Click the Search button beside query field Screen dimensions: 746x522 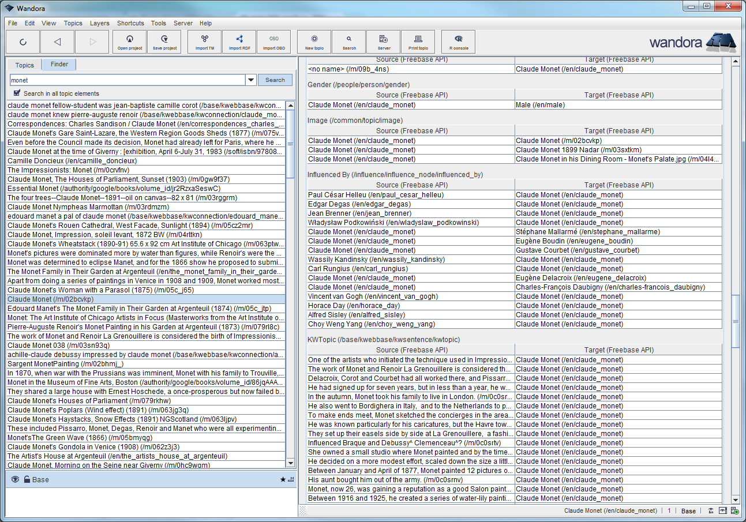click(x=275, y=80)
